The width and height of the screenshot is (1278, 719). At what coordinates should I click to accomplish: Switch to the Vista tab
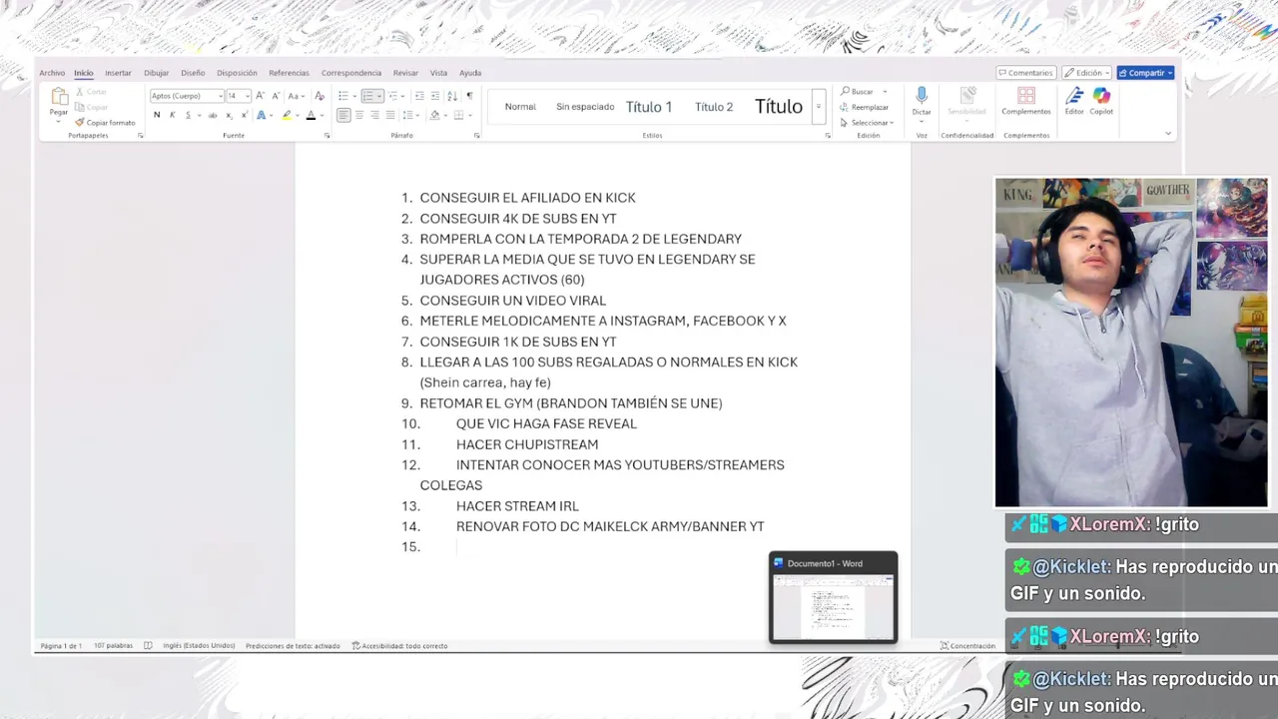[x=438, y=73]
